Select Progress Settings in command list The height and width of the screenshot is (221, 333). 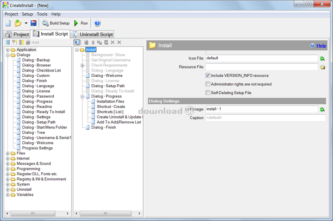tap(37, 148)
